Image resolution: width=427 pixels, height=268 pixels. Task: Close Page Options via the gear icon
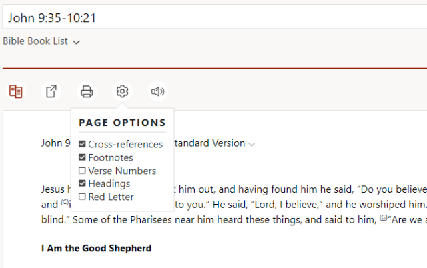(x=122, y=92)
